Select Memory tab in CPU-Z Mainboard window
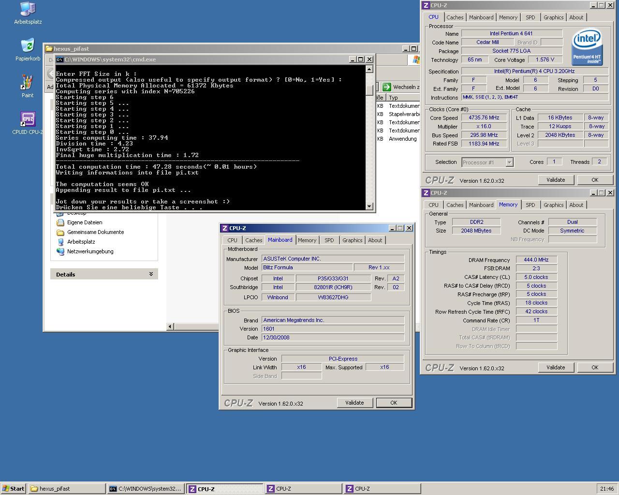 point(307,240)
